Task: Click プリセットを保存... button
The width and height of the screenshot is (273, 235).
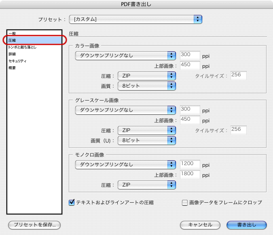Action: (x=34, y=225)
